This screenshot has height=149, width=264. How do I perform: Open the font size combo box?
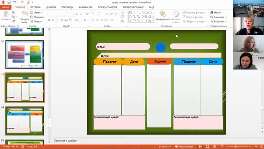pos(71,14)
